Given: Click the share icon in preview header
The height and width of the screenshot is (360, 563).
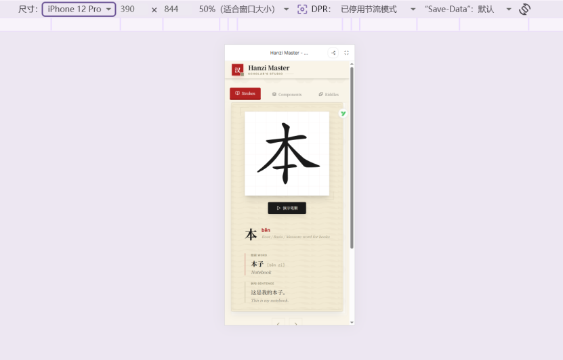Looking at the screenshot, I should click(333, 53).
